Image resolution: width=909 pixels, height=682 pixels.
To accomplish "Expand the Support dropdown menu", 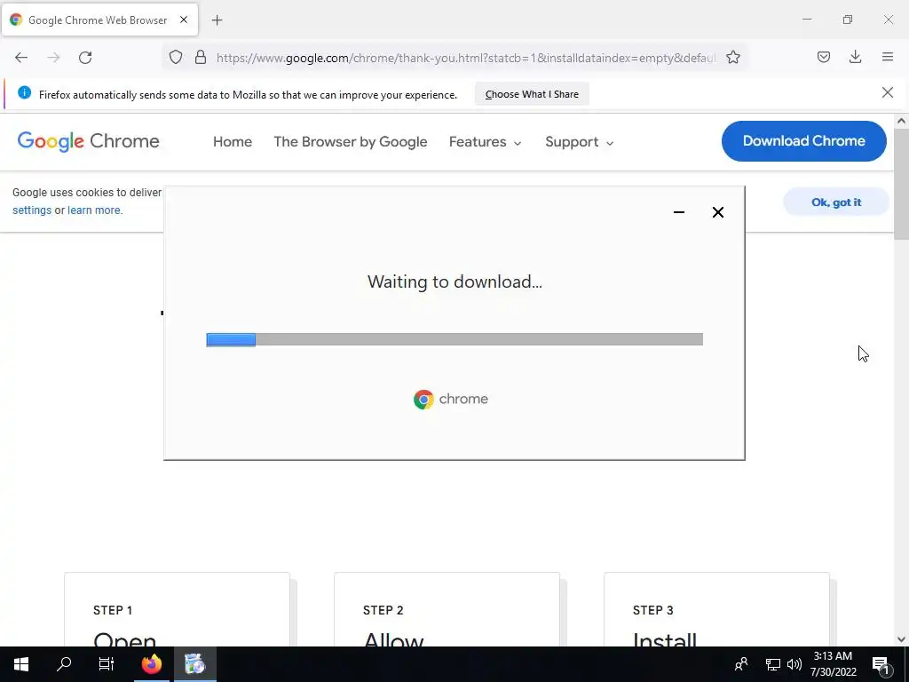I will (x=579, y=142).
